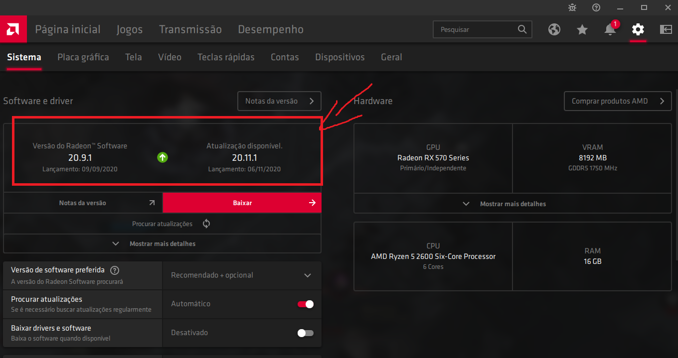Open the Geral tab
Screen dimensions: 678x358
point(391,57)
